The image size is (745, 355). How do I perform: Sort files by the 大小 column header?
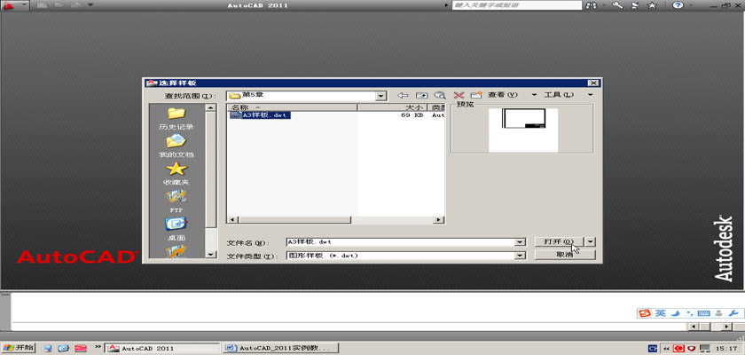click(392, 107)
